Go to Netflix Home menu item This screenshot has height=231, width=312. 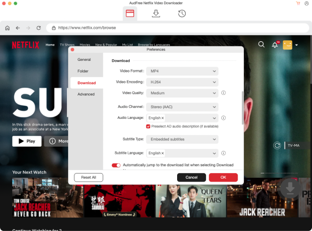50,45
